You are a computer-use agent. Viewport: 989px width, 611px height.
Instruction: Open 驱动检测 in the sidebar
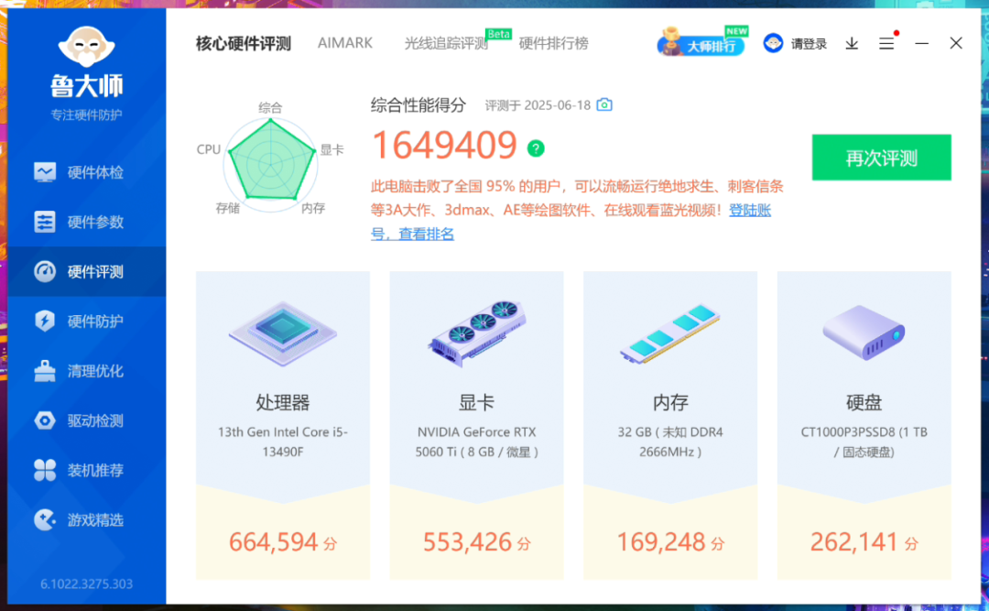click(x=86, y=420)
